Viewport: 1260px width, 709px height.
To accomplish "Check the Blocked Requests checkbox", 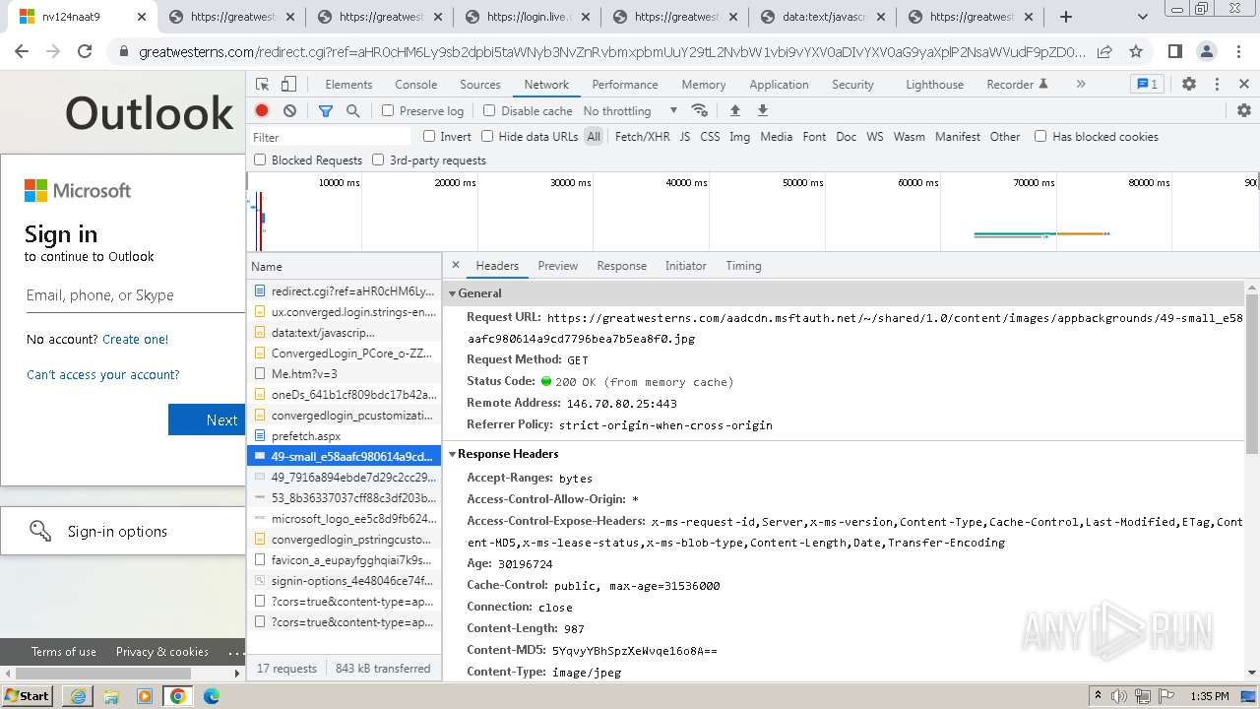I will tap(260, 160).
